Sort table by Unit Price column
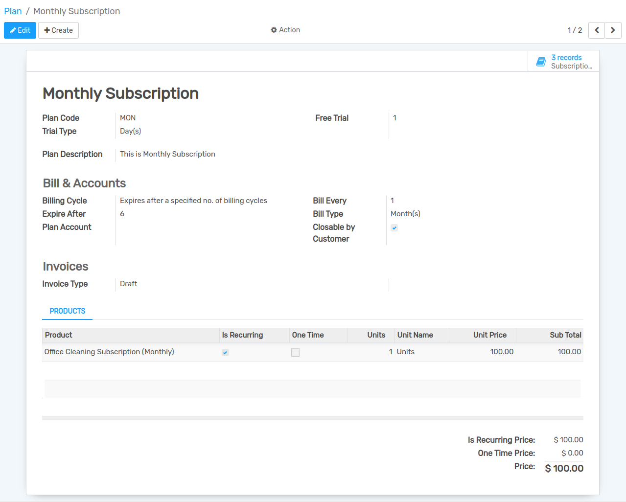Image resolution: width=626 pixels, height=502 pixels. (489, 335)
